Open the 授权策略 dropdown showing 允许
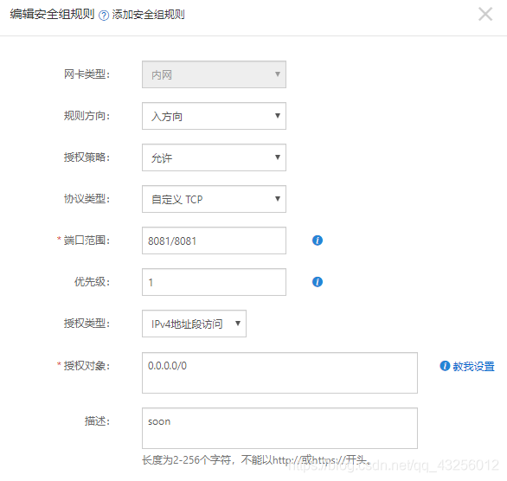507x481 pixels. 214,157
